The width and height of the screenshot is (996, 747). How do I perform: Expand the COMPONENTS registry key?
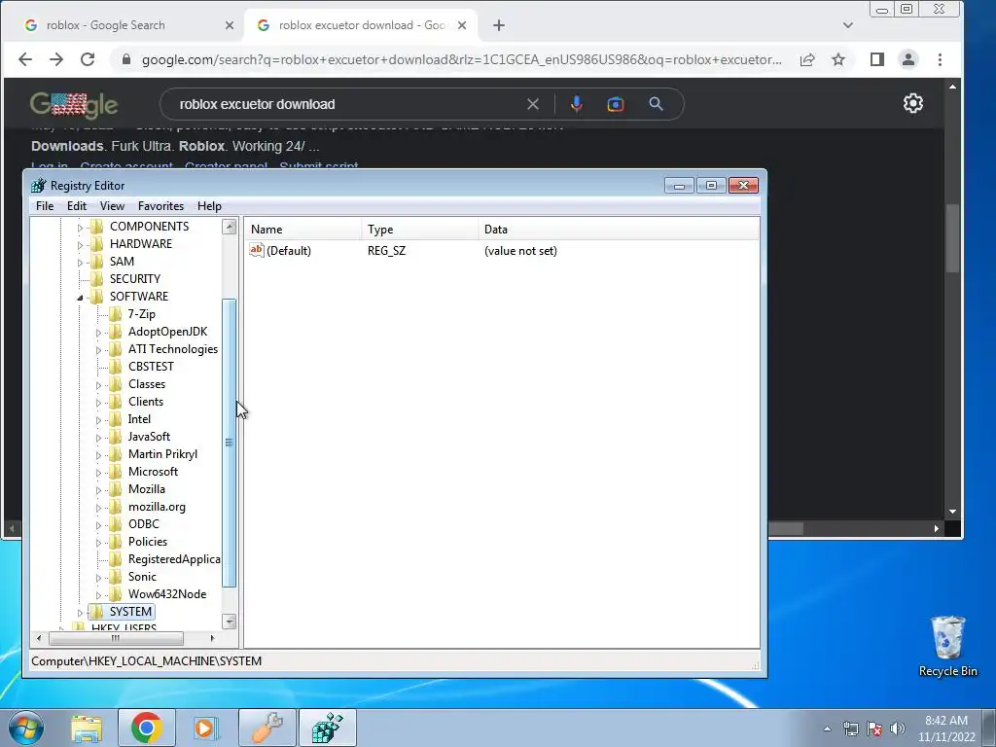[80, 228]
